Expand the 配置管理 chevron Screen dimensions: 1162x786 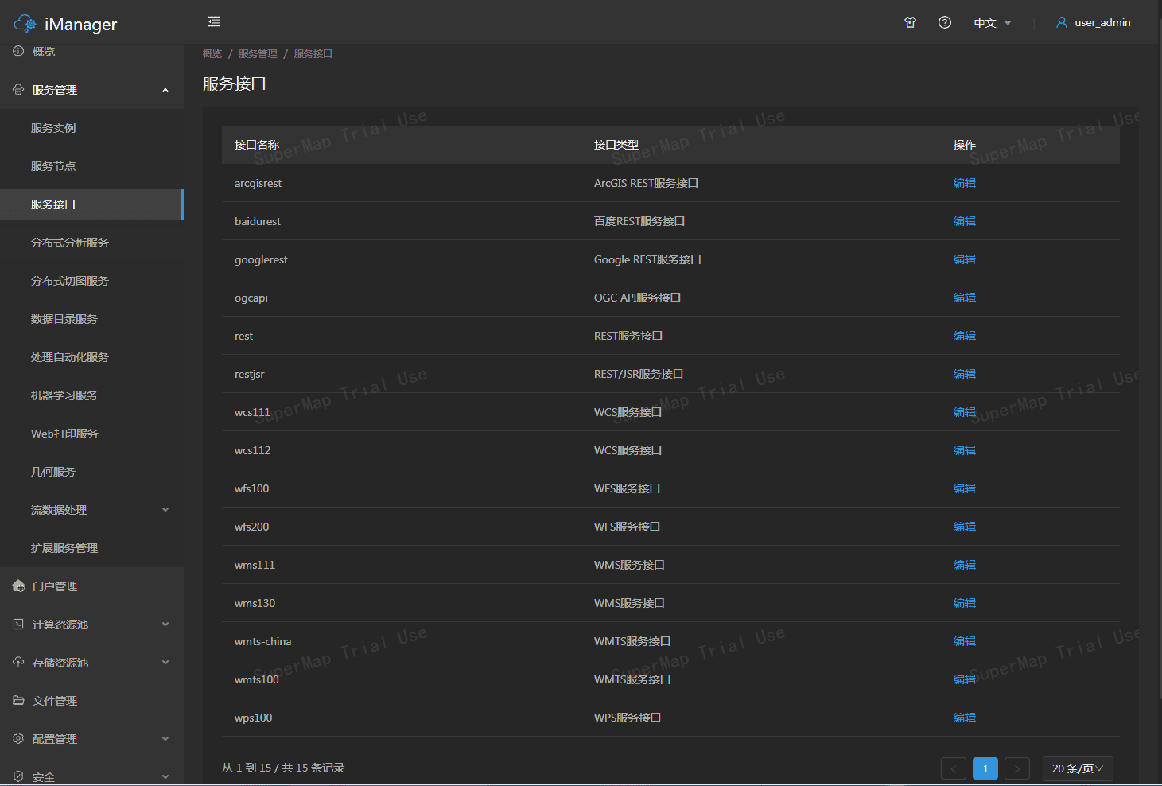coord(165,739)
